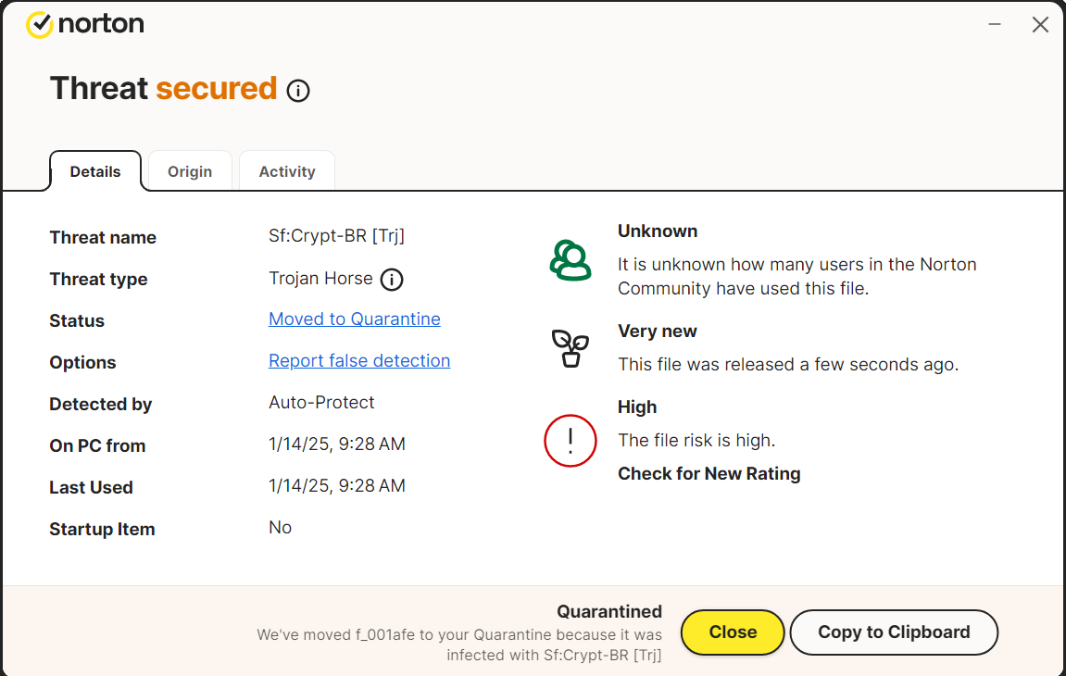Click the Norton Community users icon
Screen dimensions: 1066x676
tap(571, 260)
